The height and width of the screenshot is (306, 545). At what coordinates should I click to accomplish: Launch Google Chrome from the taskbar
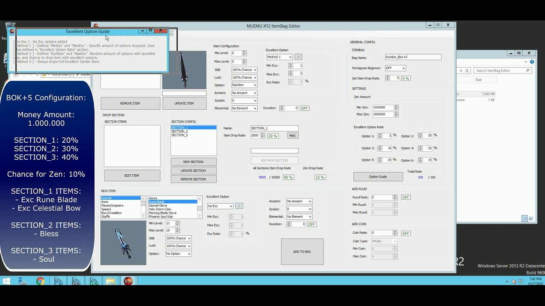(x=40, y=281)
